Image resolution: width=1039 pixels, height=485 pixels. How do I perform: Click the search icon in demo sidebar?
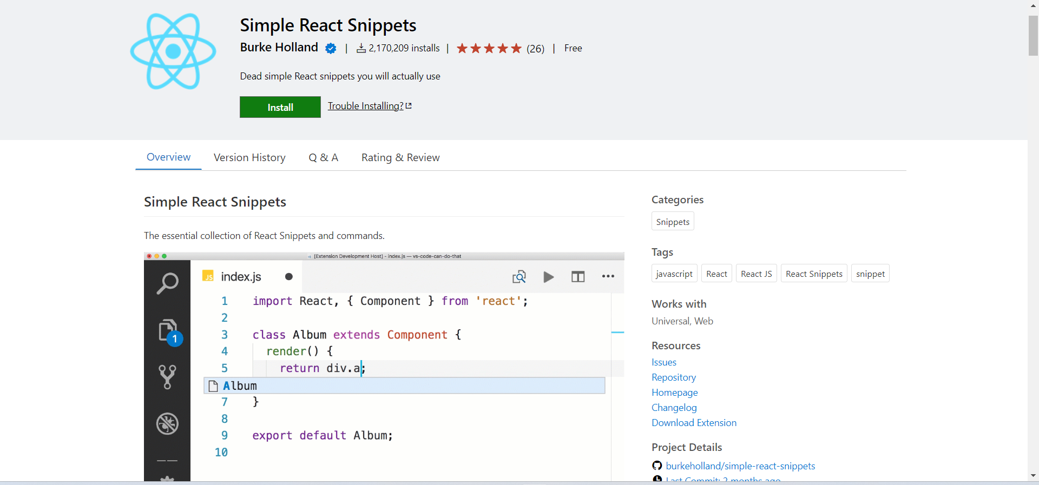tap(167, 283)
